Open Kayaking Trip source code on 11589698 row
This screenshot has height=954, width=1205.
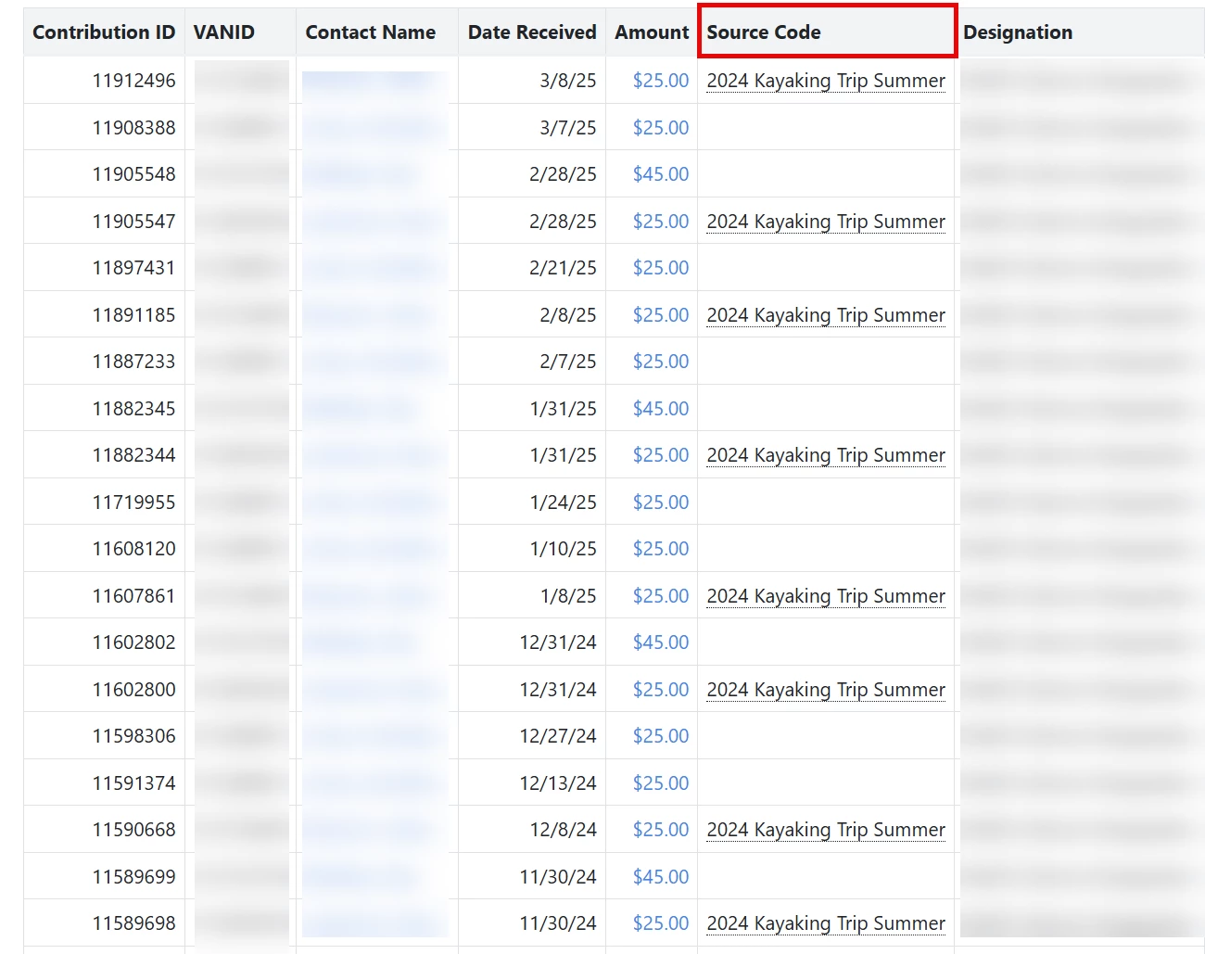[x=826, y=923]
